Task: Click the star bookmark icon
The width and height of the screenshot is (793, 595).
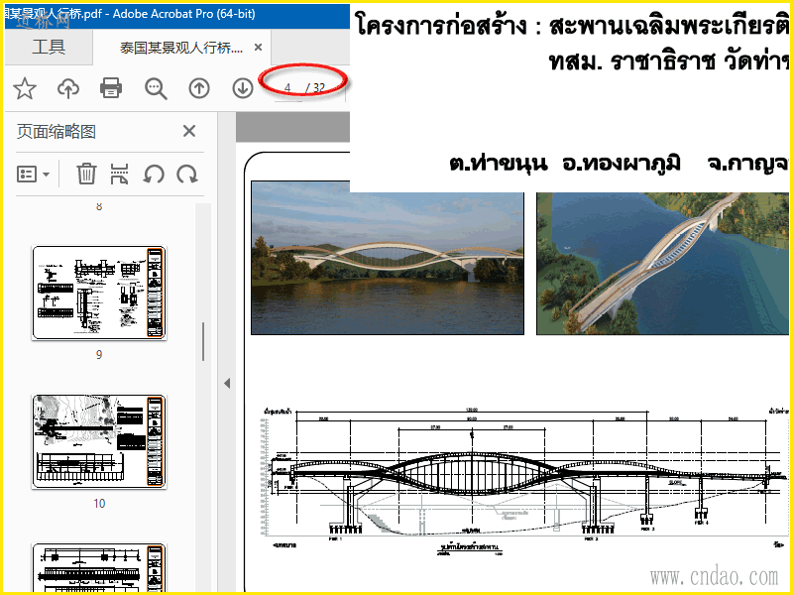Action: tap(24, 88)
